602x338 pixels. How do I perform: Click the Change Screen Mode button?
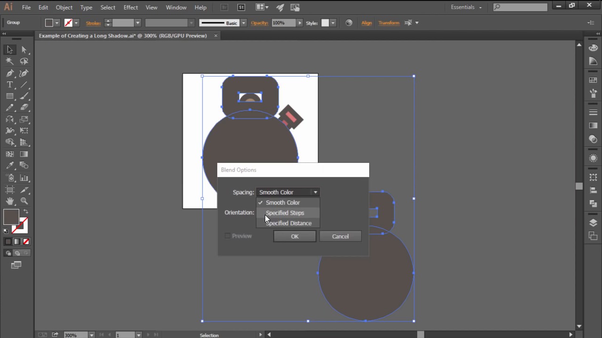[16, 265]
